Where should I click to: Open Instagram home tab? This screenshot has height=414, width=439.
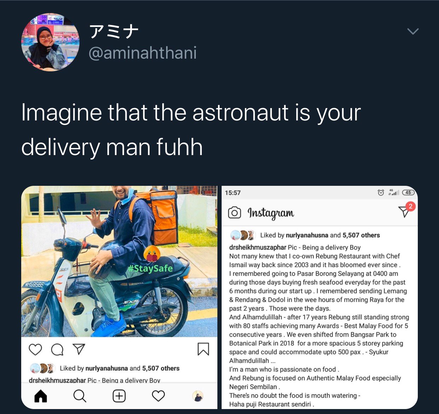[41, 396]
